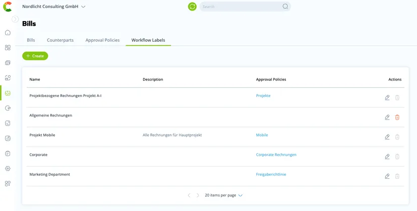Open the clipboard icon in the sidebar
The height and width of the screenshot is (211, 417).
[8, 154]
